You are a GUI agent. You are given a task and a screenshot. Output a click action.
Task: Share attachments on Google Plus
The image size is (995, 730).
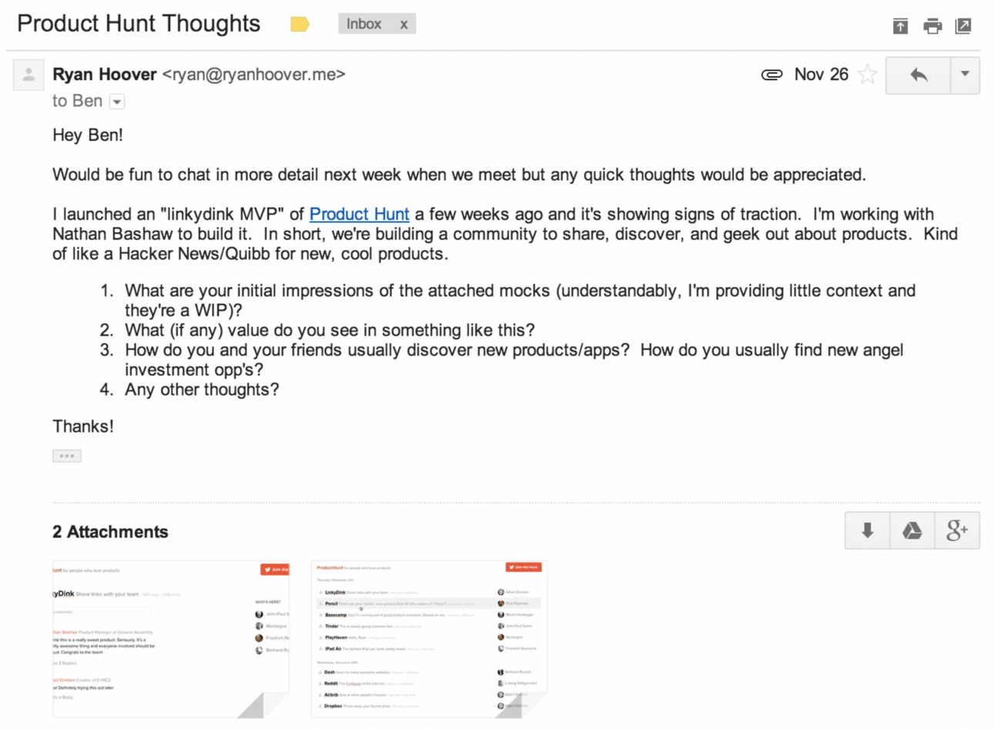click(x=957, y=530)
